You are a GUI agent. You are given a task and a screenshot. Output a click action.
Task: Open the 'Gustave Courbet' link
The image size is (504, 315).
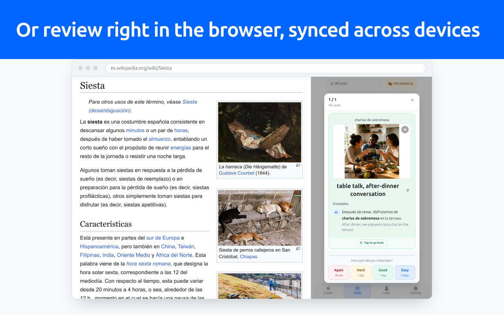[237, 173]
